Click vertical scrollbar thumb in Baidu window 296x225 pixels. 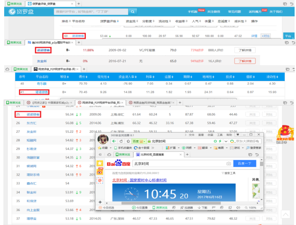(x=261, y=164)
